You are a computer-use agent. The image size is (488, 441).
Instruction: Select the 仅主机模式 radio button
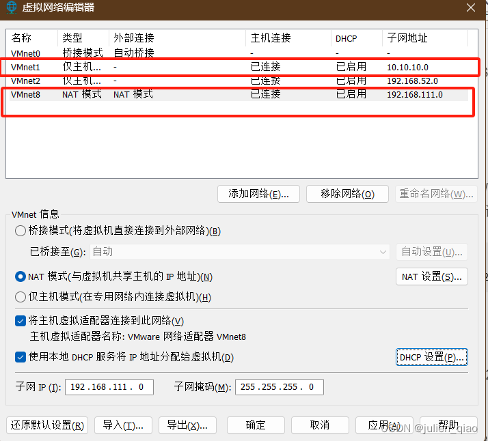pos(21,297)
